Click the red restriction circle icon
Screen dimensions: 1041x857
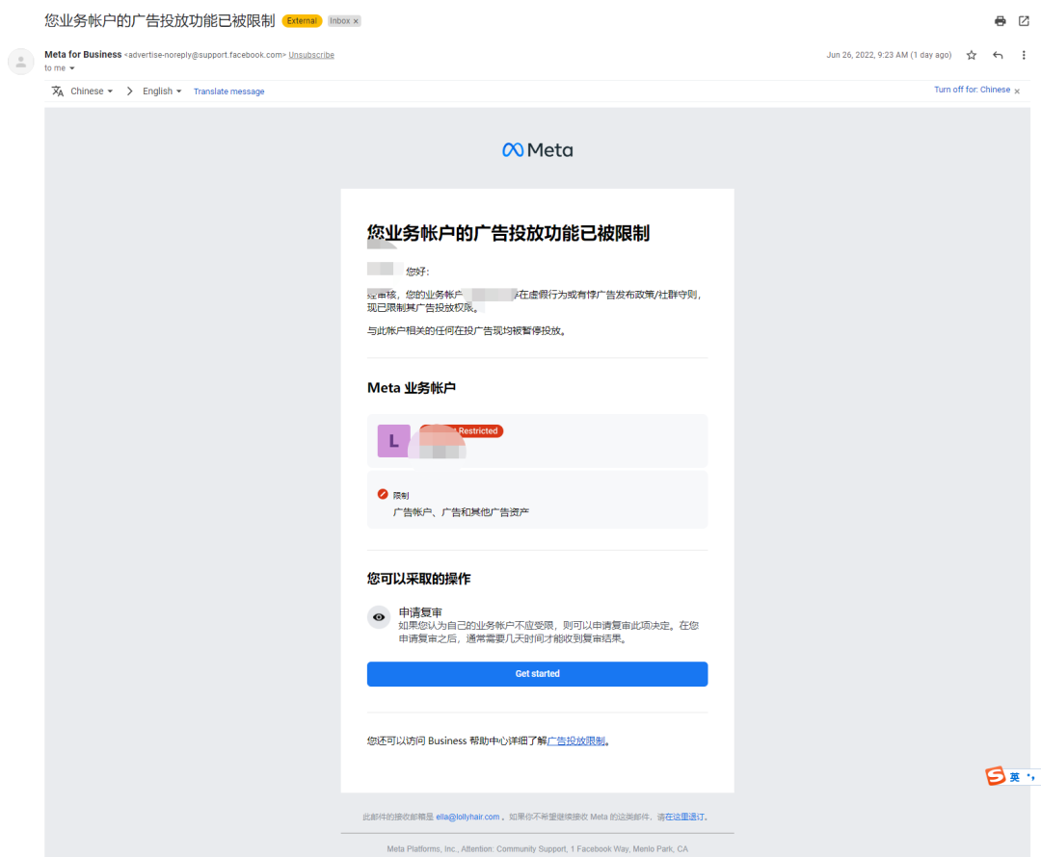point(383,494)
